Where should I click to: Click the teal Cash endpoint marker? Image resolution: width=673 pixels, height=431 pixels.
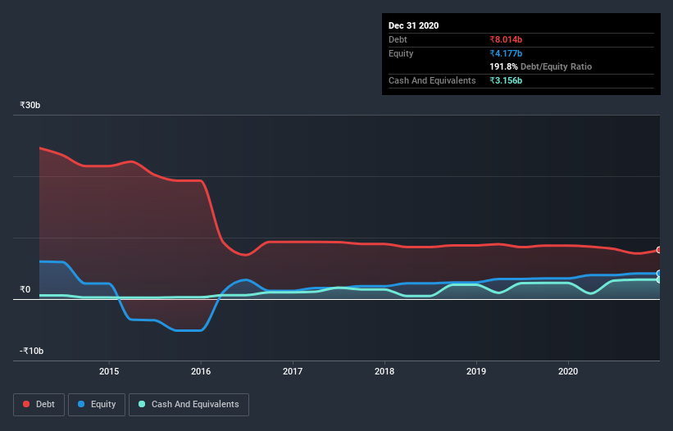[x=659, y=279]
